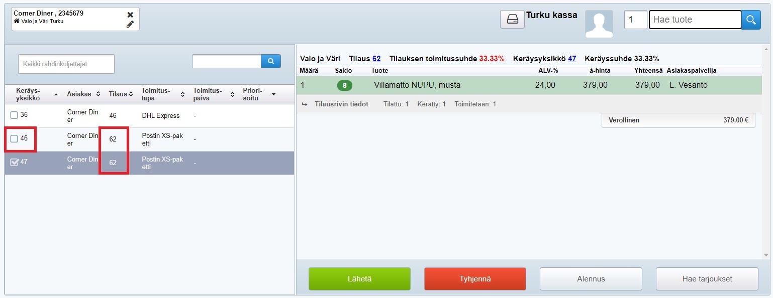Uncheck the box for picking unit 47
The width and height of the screenshot is (773, 298).
[14, 162]
